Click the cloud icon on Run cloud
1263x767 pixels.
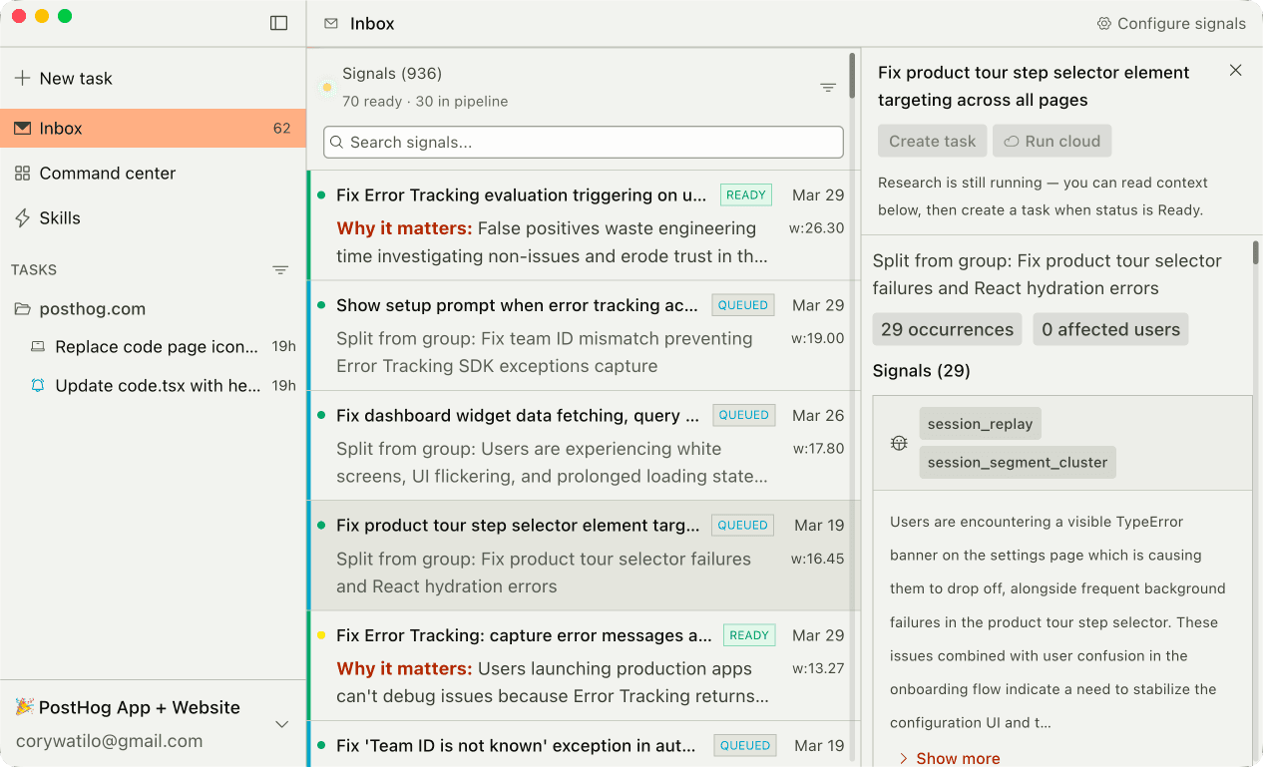(1012, 142)
